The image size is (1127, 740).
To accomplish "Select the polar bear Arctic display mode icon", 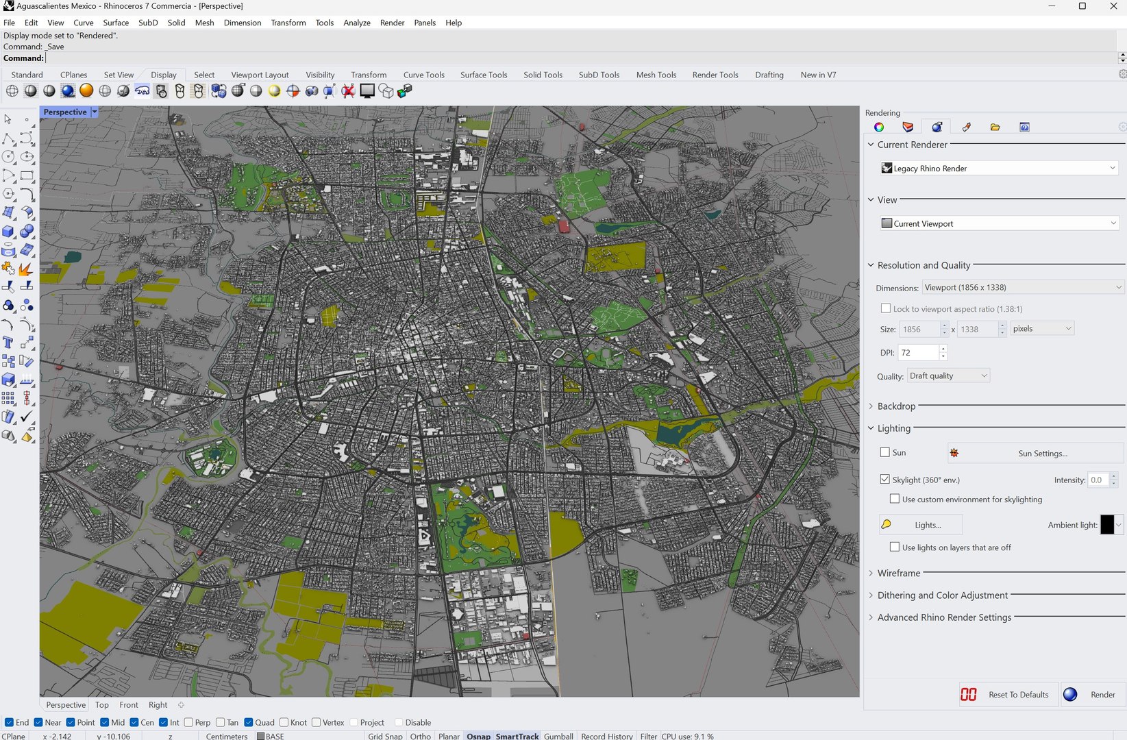I will pyautogui.click(x=142, y=90).
